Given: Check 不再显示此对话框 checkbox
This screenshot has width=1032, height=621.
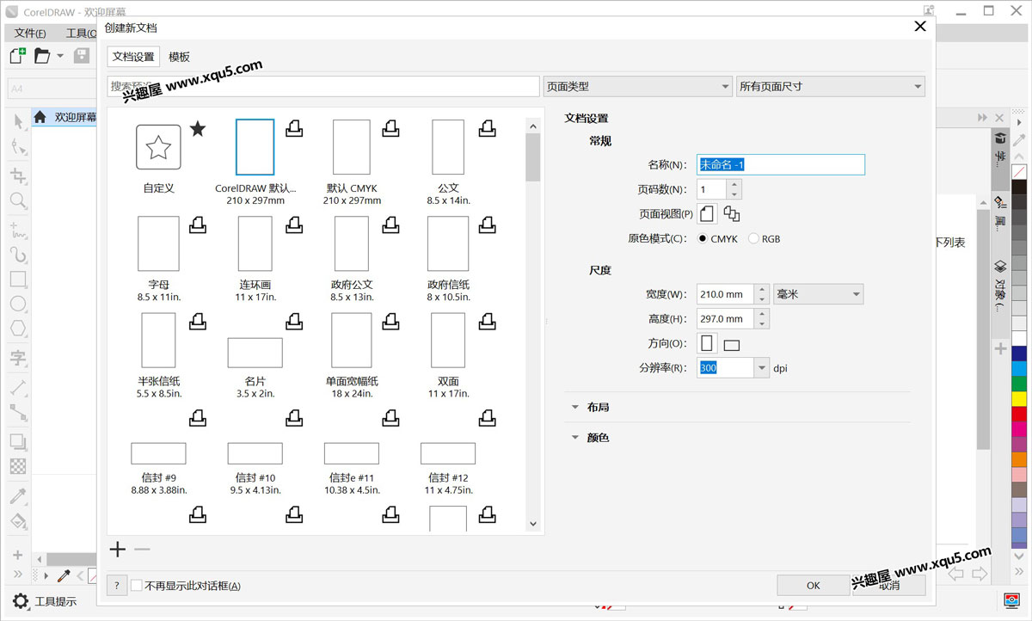Looking at the screenshot, I should point(136,586).
